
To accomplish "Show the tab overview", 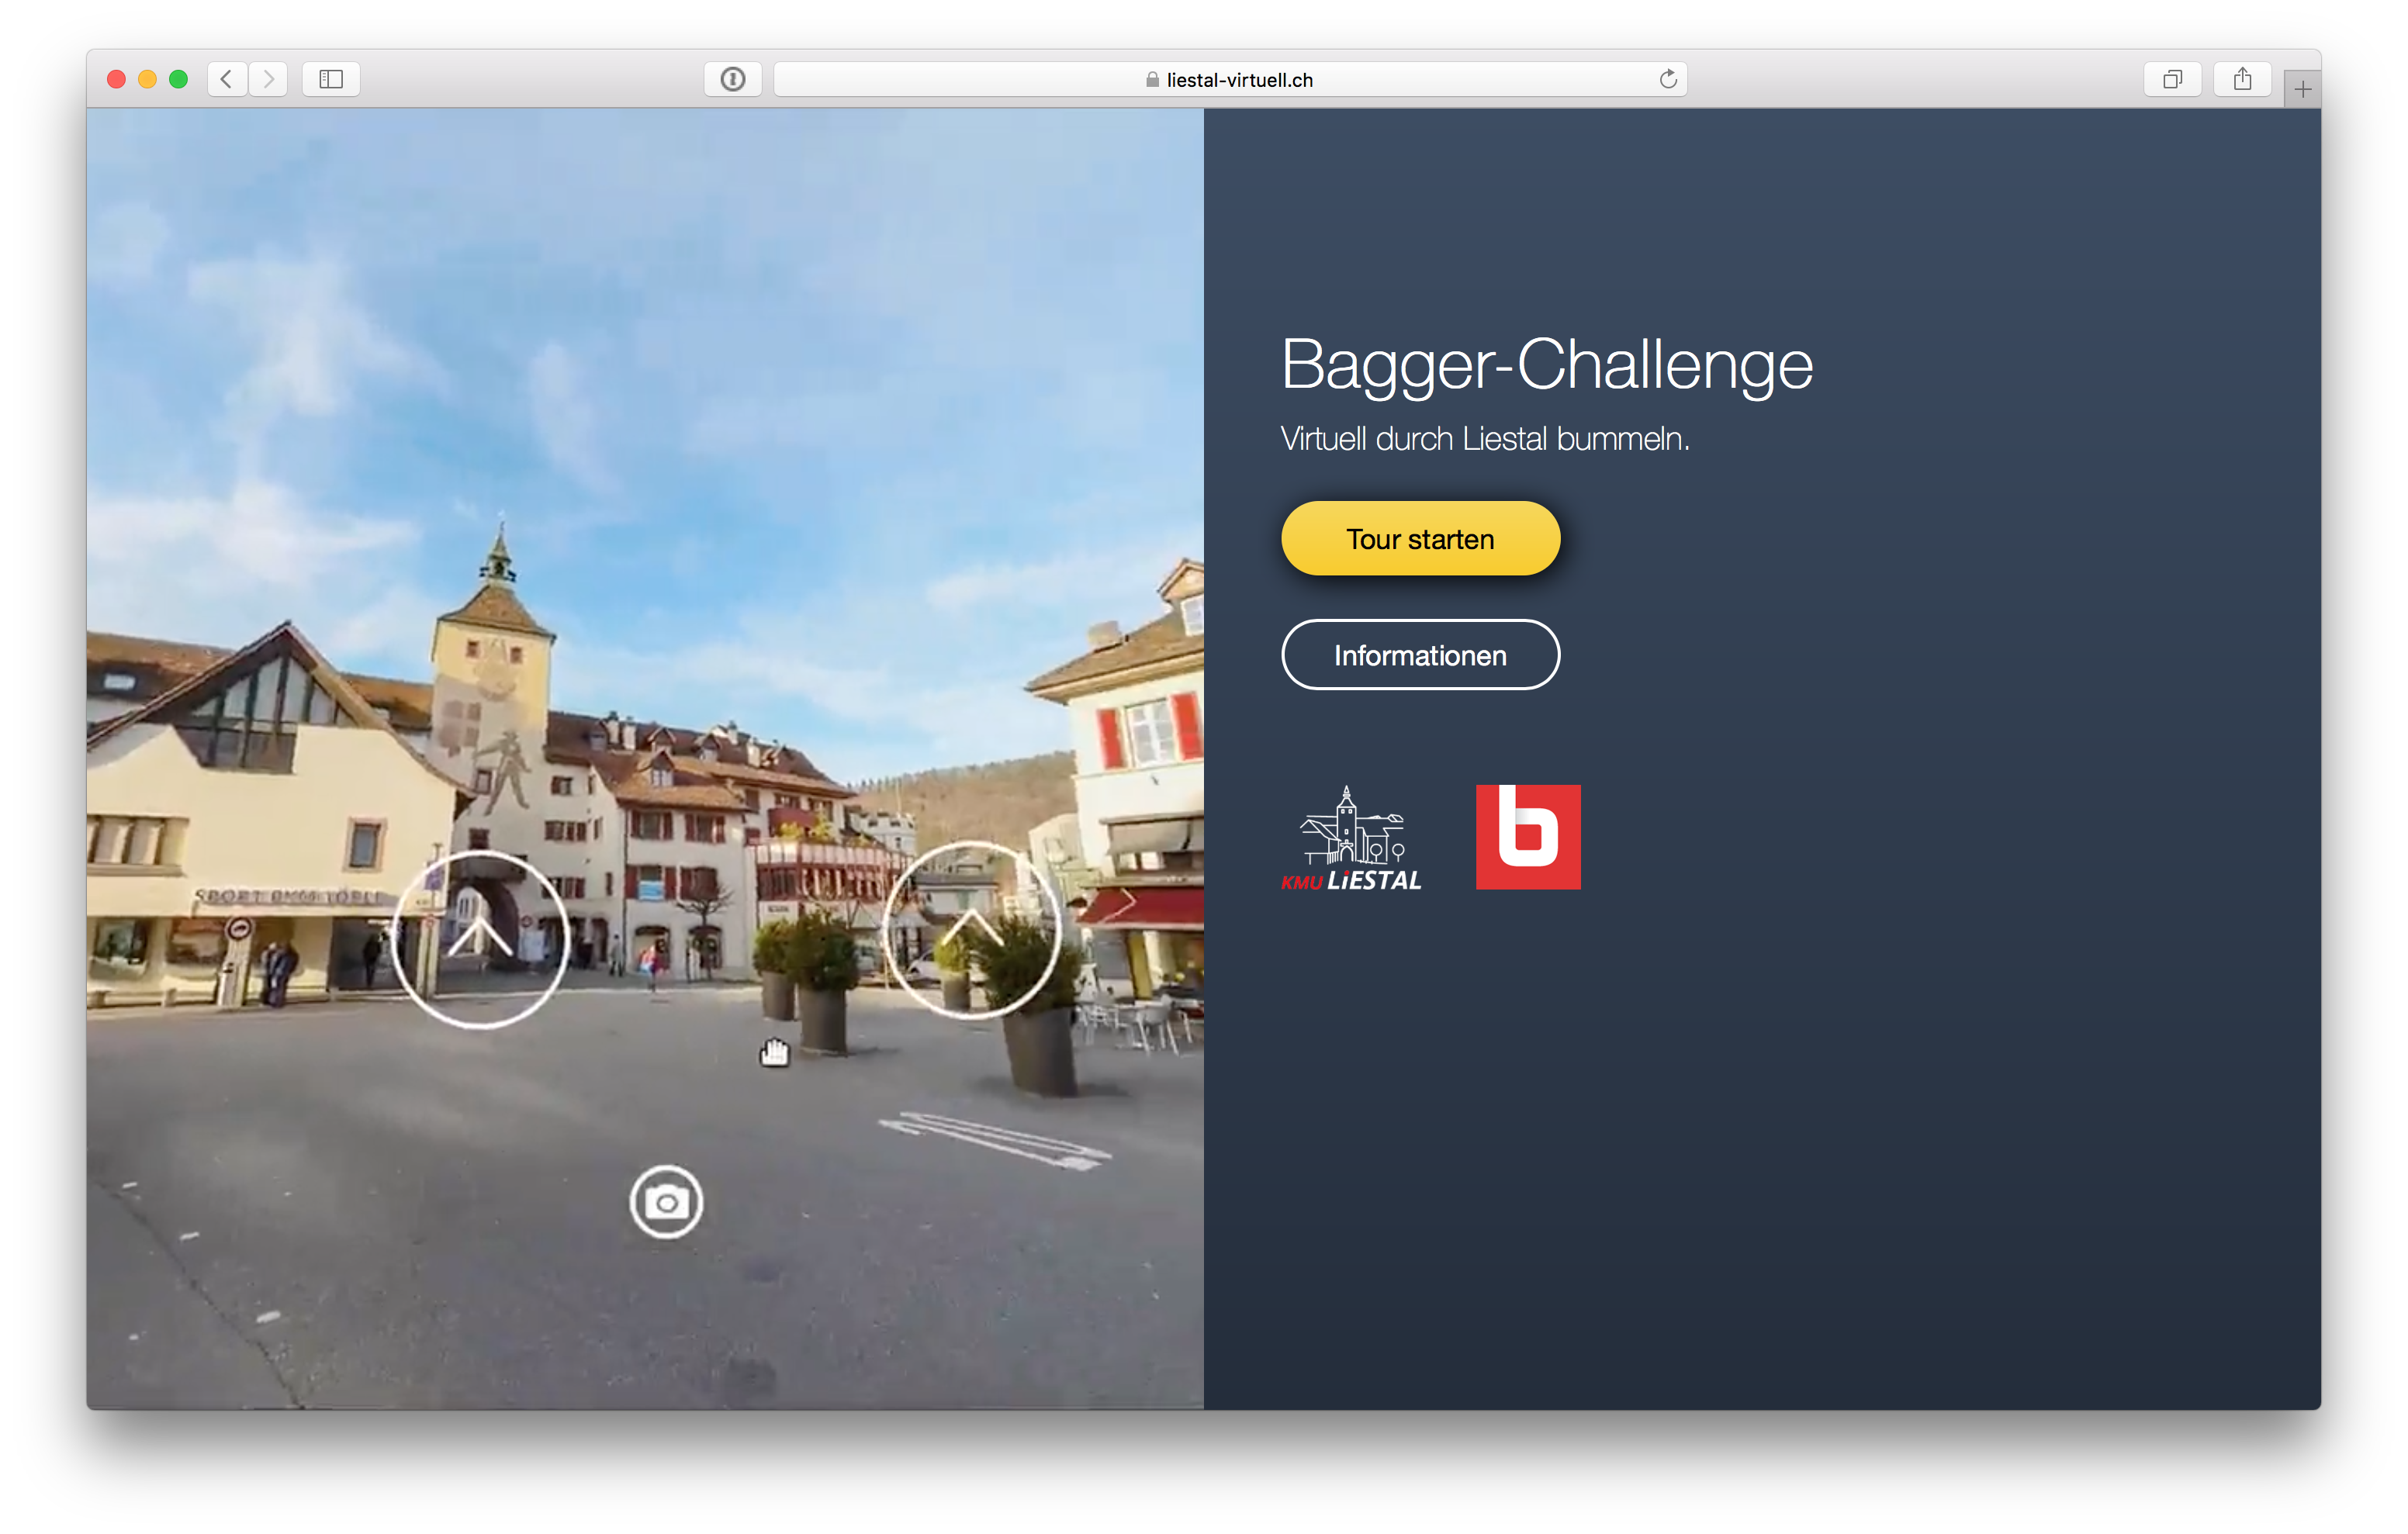I will [x=2172, y=79].
